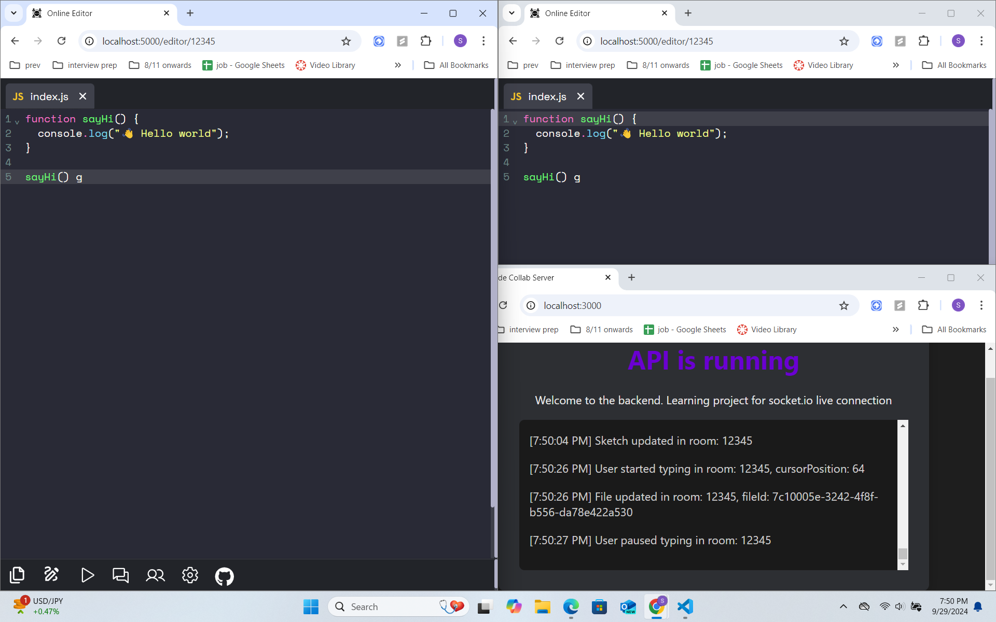Image resolution: width=996 pixels, height=622 pixels.
Task: Collapse the sayHi function fold arrow in left editor
Action: click(17, 122)
